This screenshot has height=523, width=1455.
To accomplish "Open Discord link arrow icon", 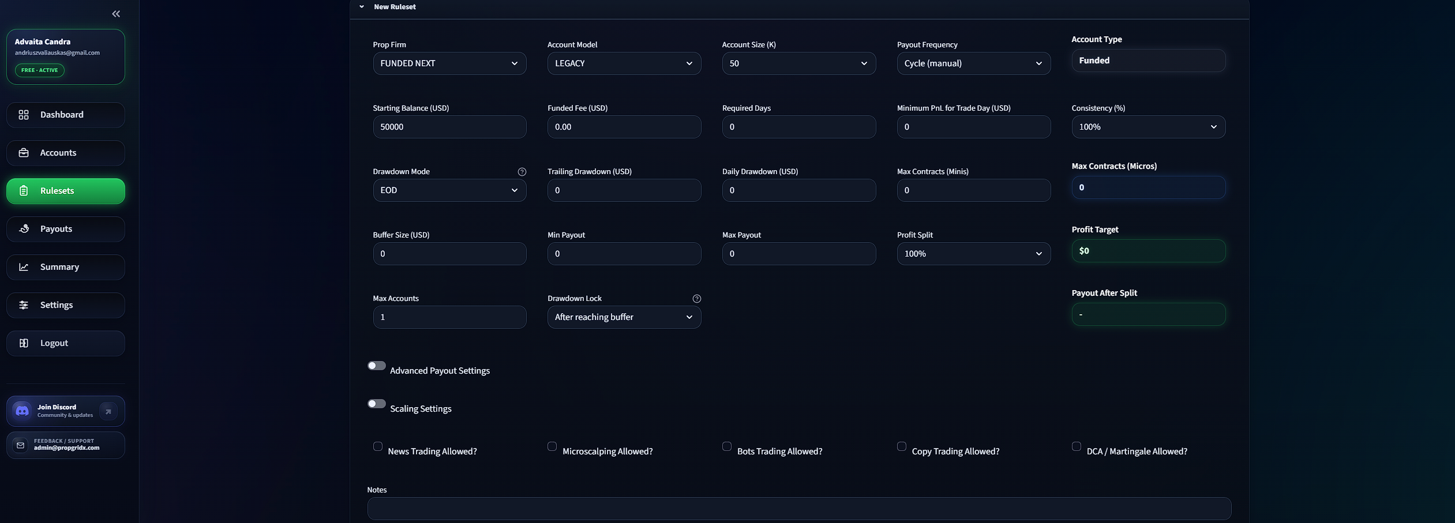I will 108,411.
